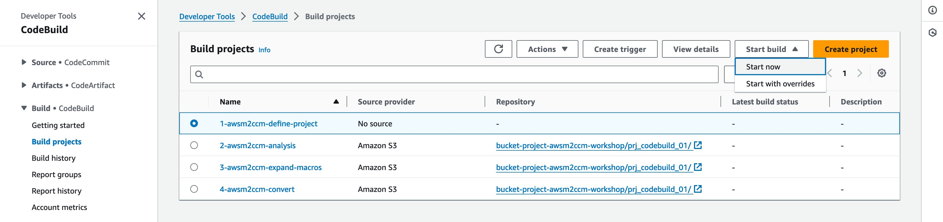Open the Actions dropdown
Viewport: 943px width, 222px height.
(547, 49)
